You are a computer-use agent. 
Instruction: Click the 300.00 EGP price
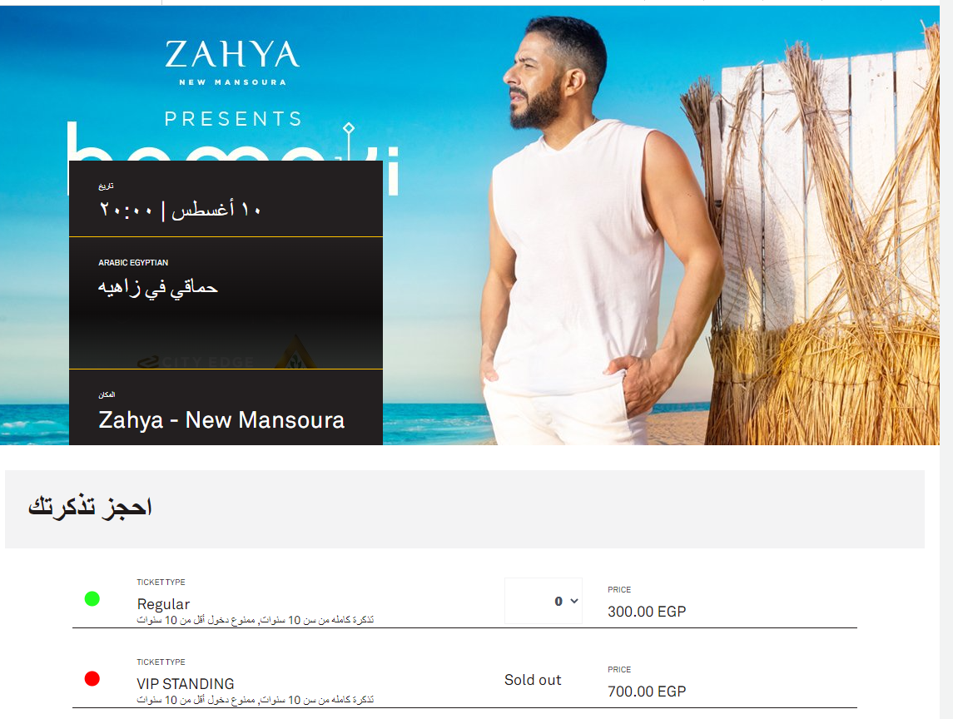coord(647,612)
